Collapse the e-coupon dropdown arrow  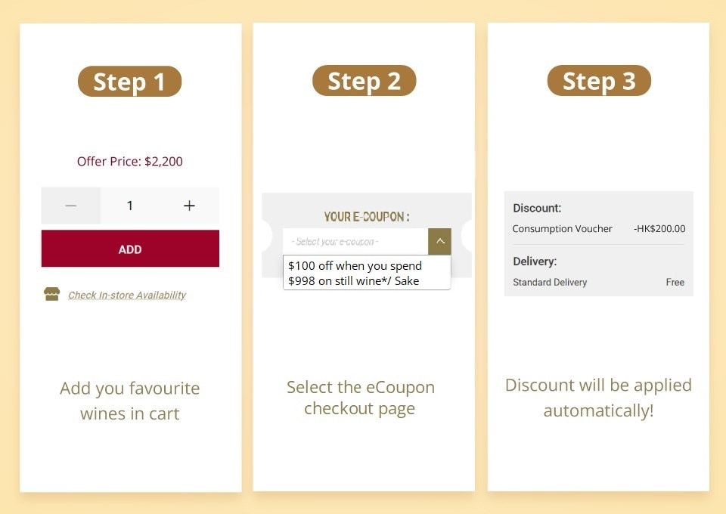click(439, 242)
